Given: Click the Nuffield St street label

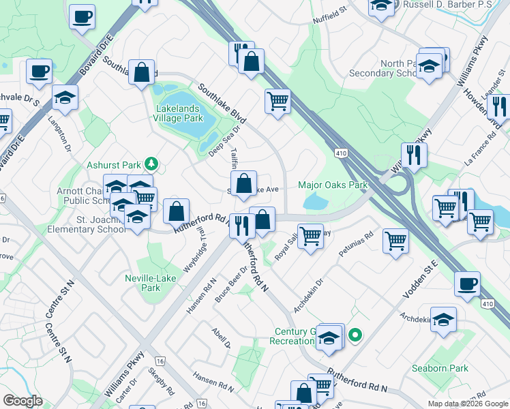Looking at the screenshot, I should tap(330, 15).
